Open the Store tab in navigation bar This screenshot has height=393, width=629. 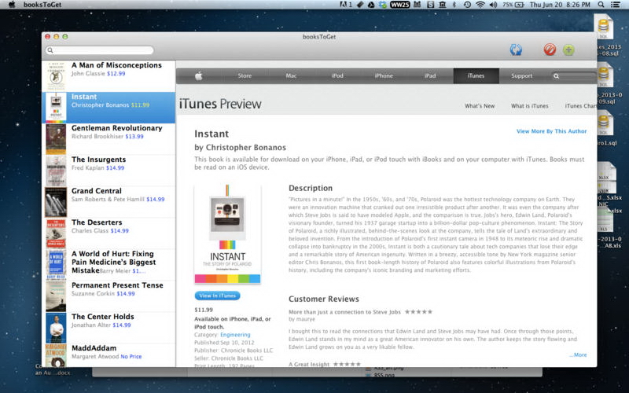[x=245, y=76]
